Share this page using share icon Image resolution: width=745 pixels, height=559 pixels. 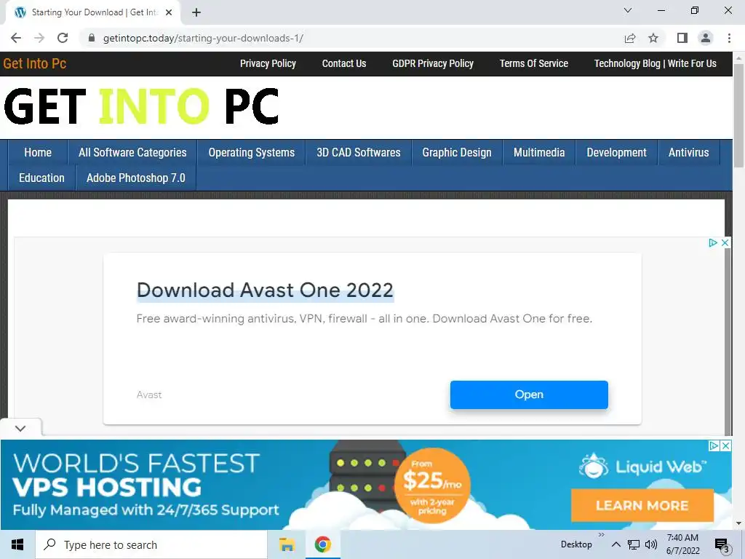coord(630,38)
